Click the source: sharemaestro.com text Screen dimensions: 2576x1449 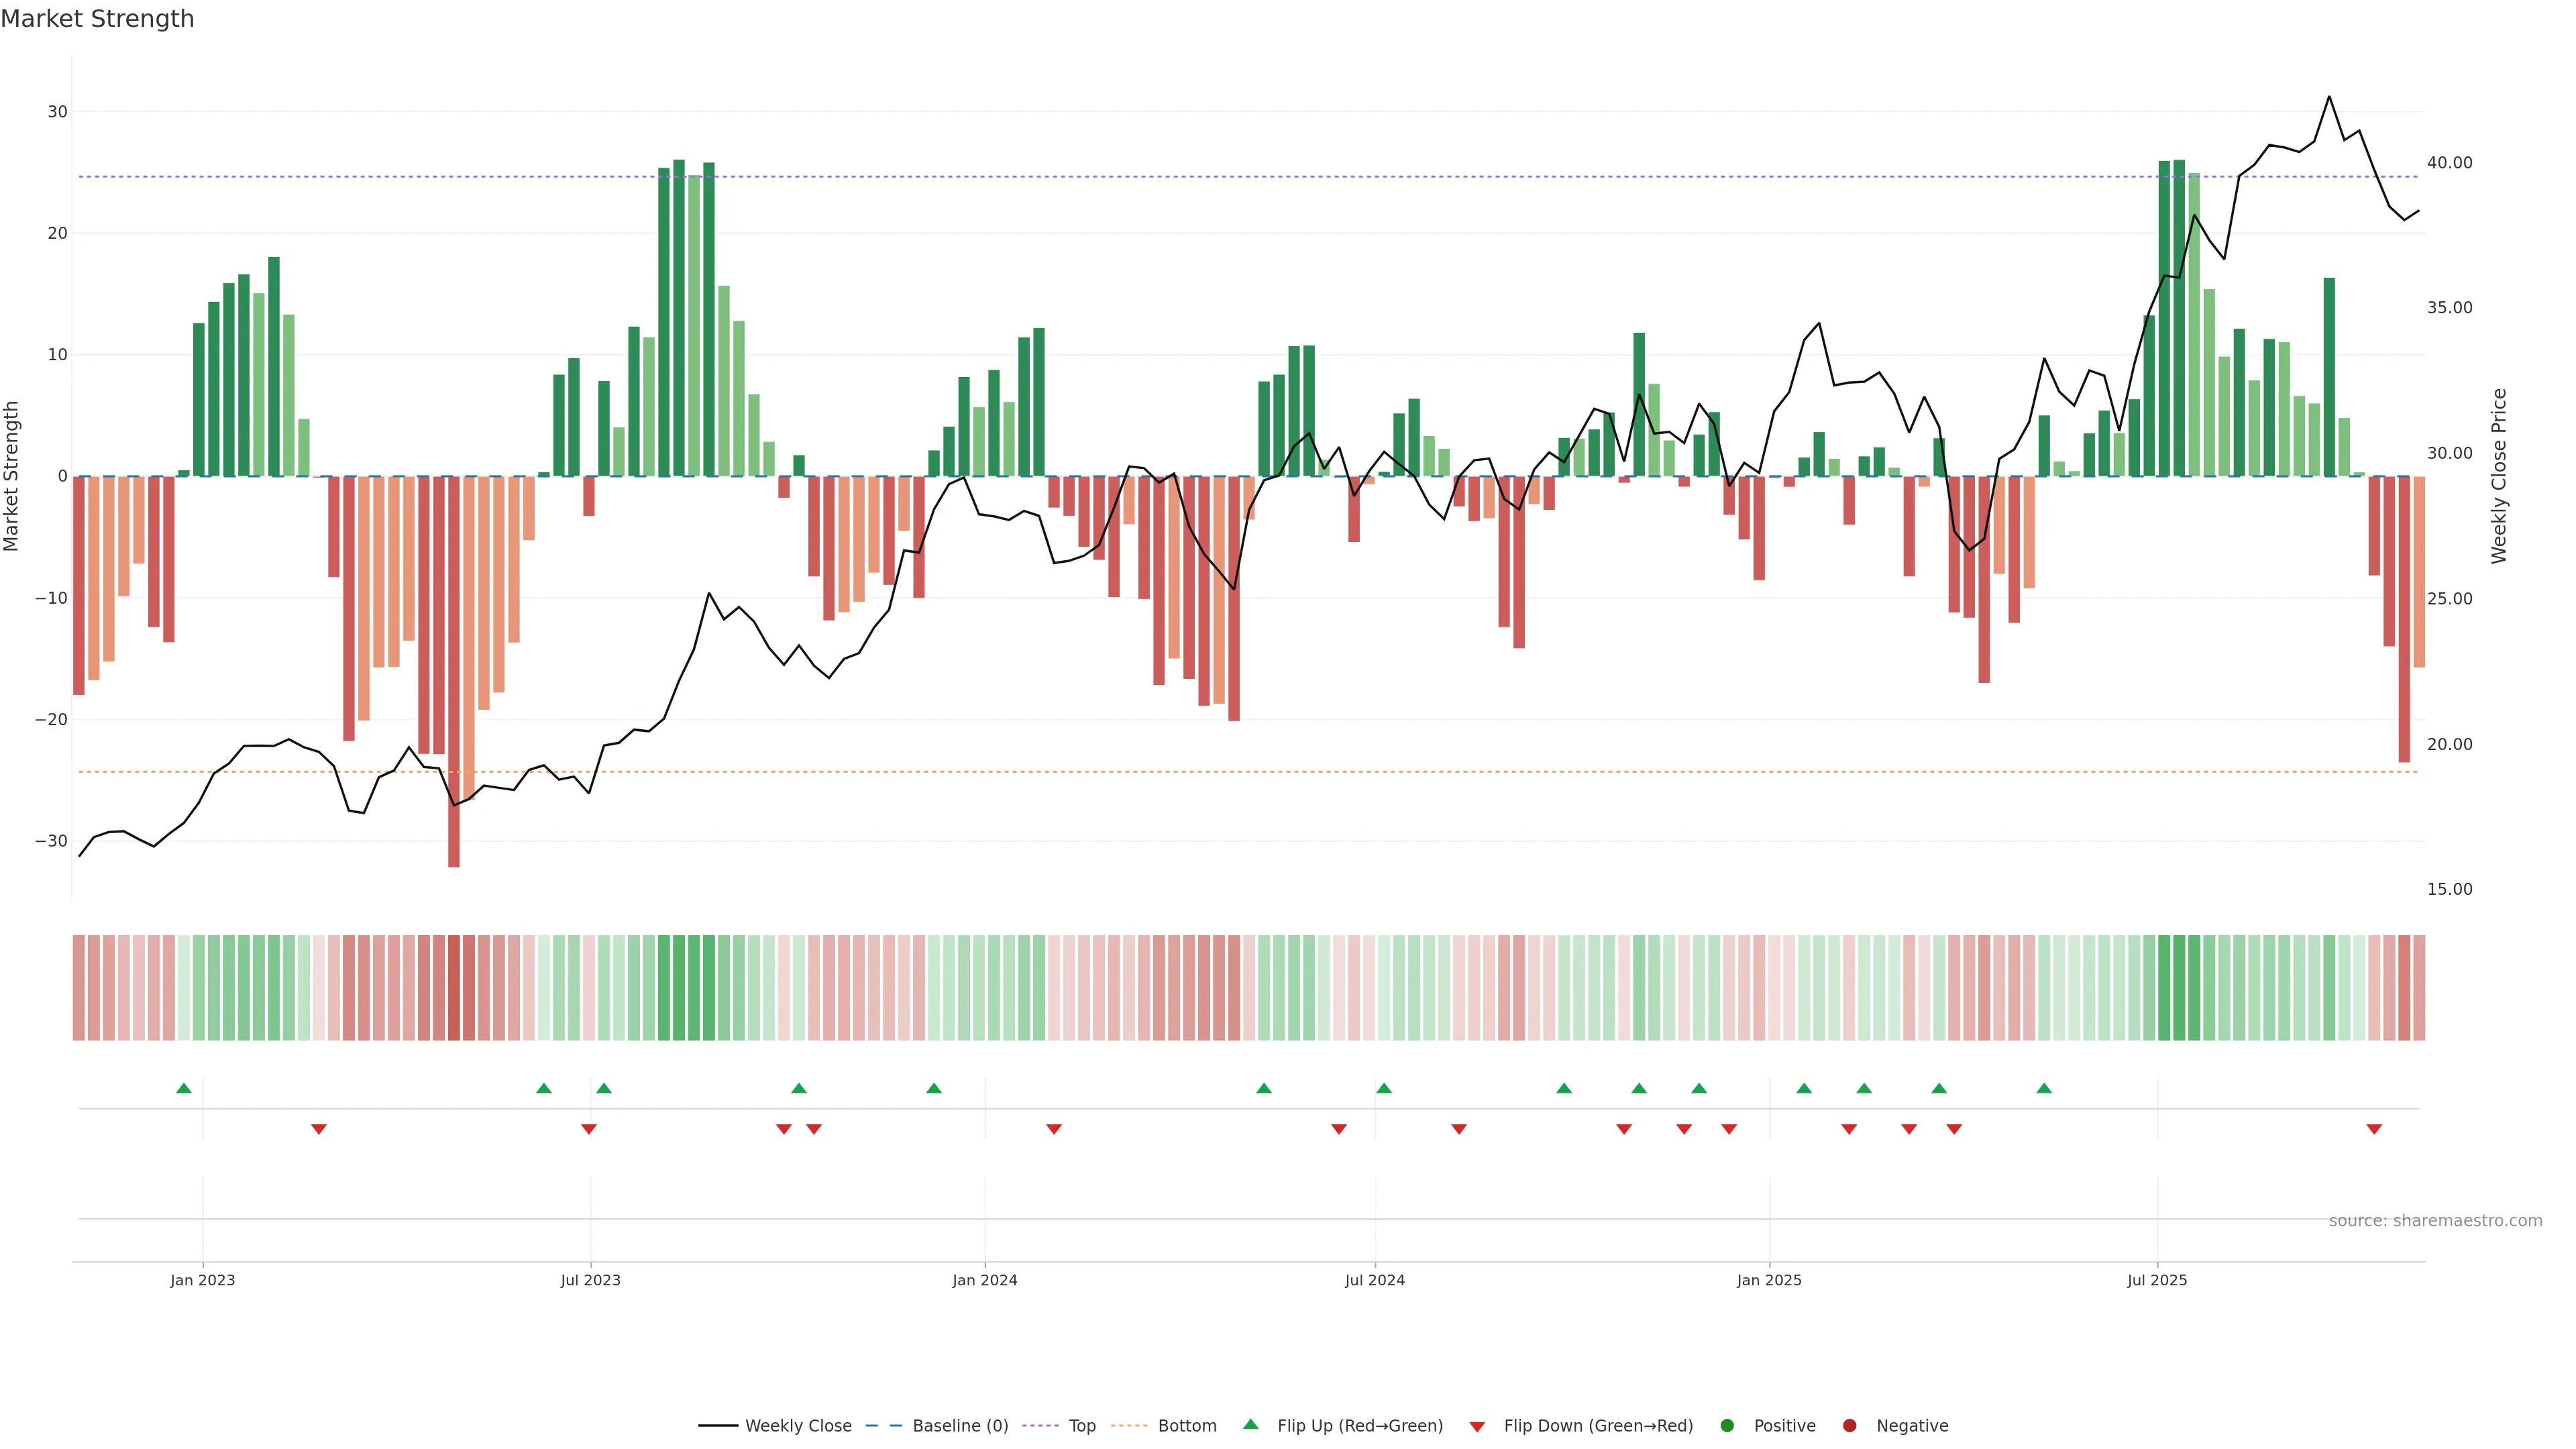2435,1220
